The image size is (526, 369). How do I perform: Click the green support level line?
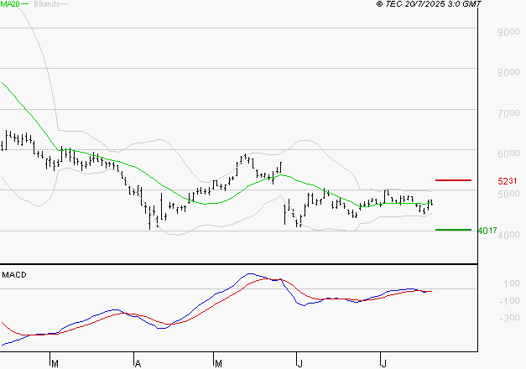click(453, 230)
